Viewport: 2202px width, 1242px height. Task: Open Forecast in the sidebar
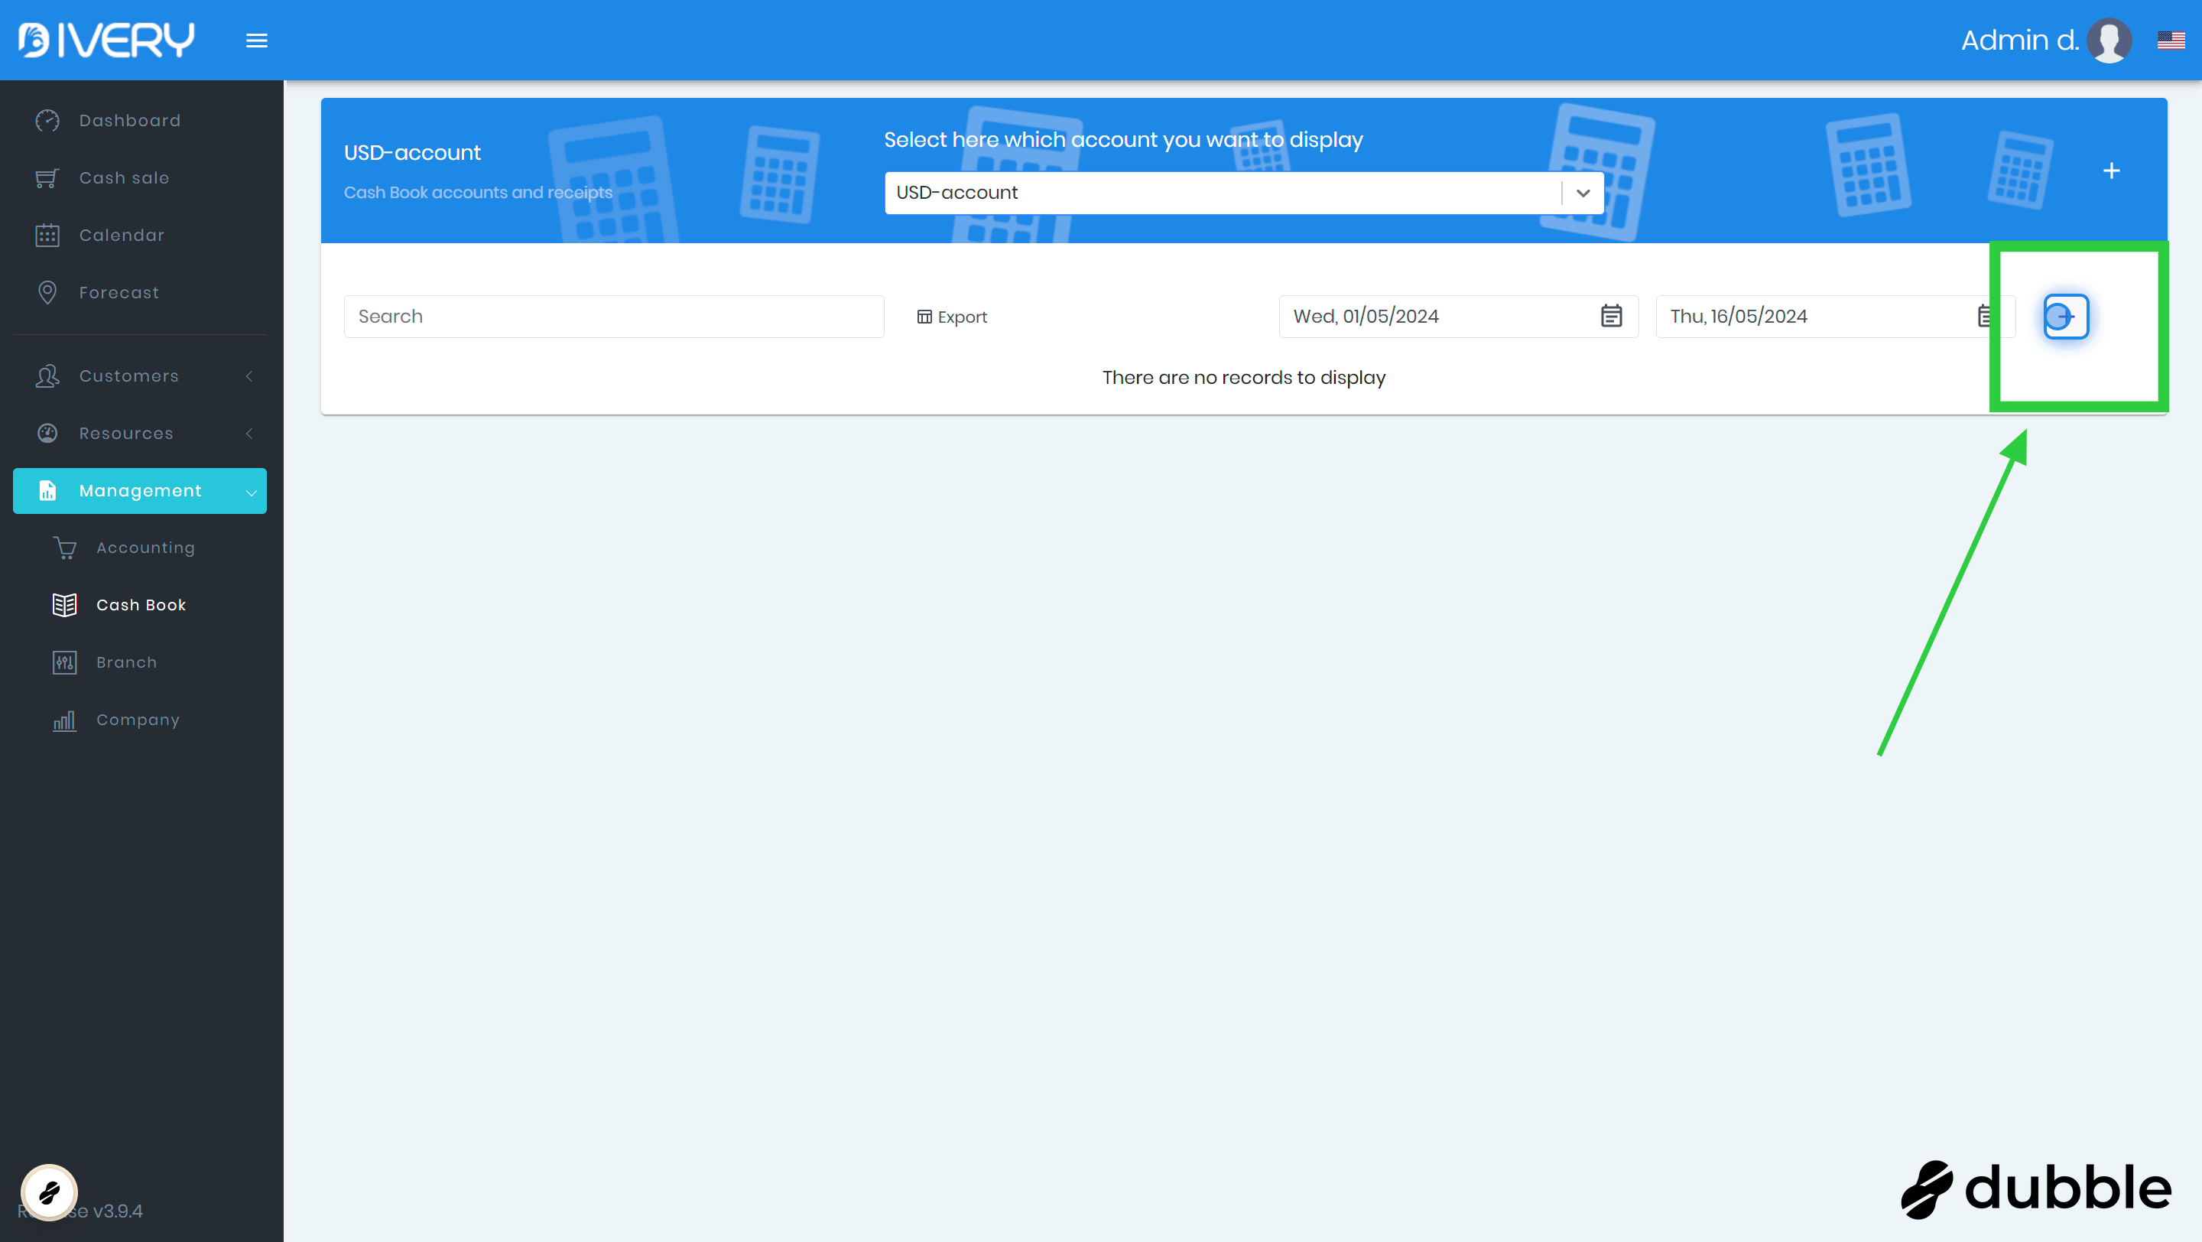pyautogui.click(x=119, y=292)
